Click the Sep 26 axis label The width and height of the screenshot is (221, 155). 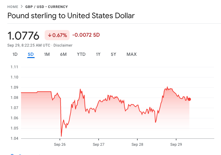[x=60, y=144]
